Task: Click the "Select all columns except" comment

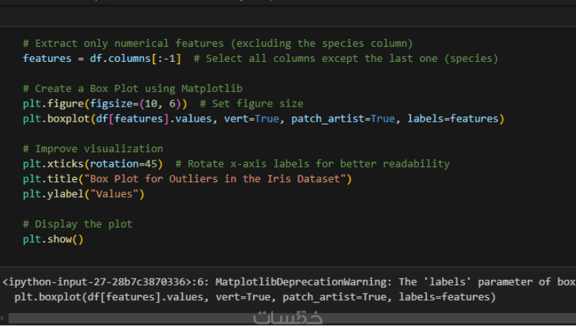Action: click(346, 58)
